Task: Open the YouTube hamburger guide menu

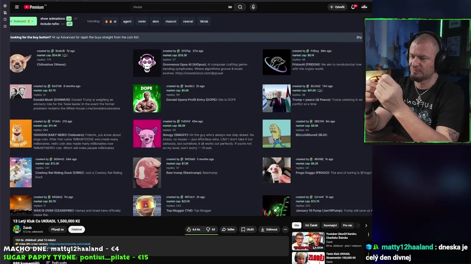Action: click(17, 7)
